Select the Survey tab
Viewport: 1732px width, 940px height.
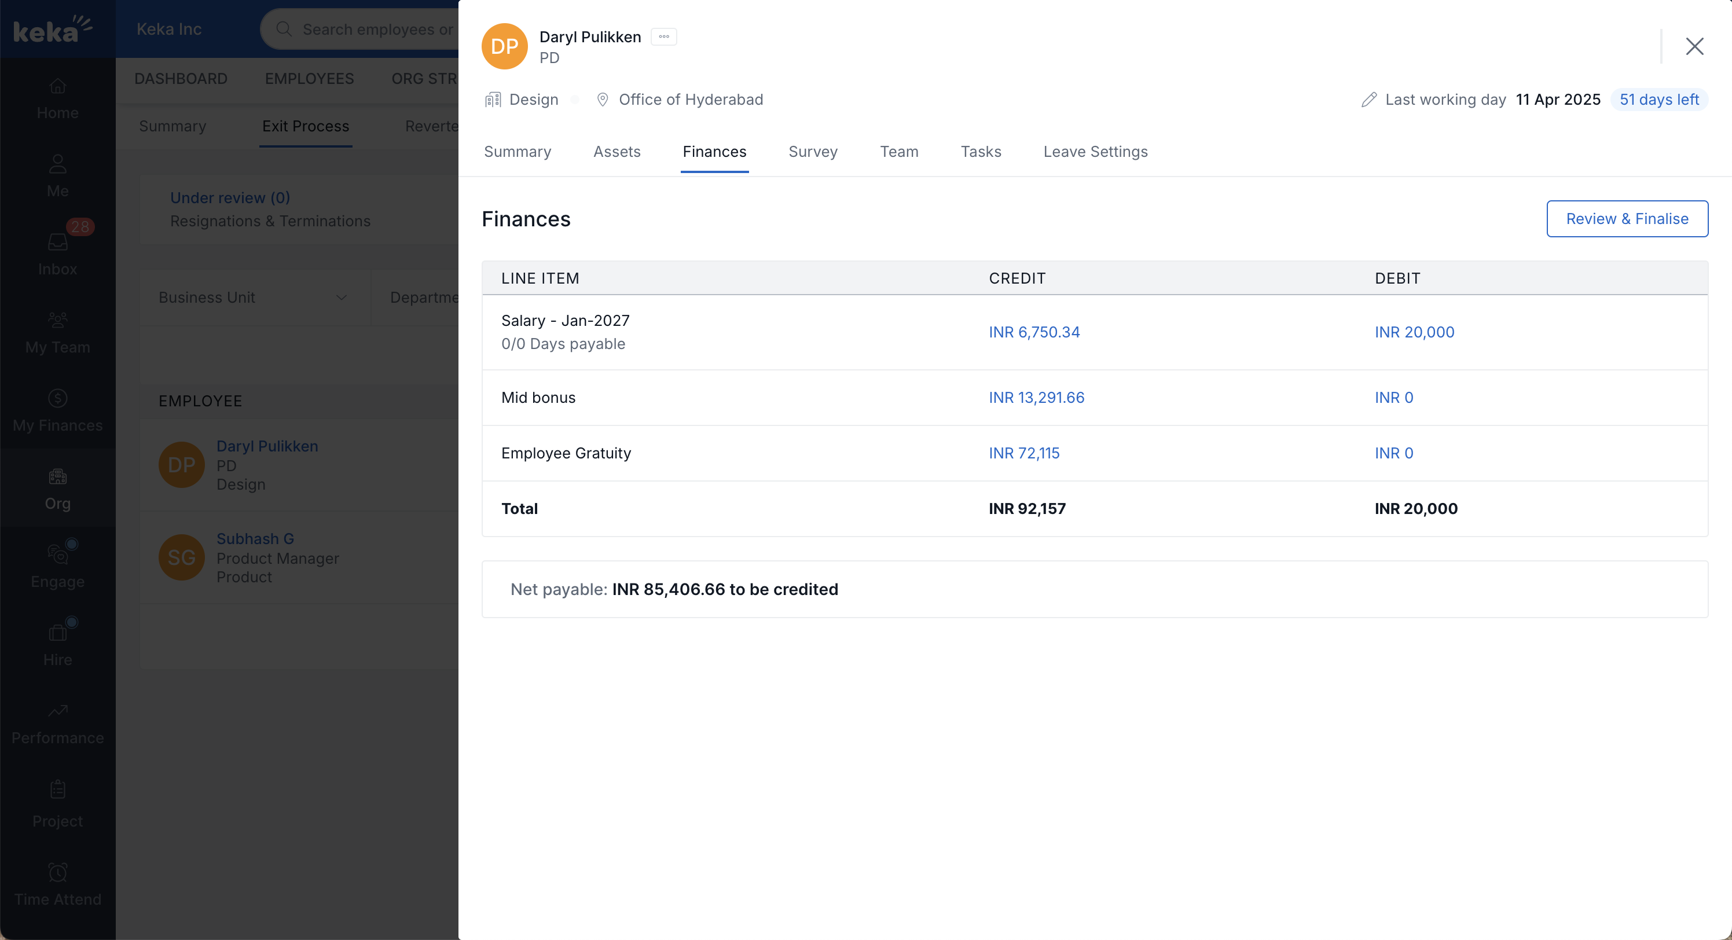(x=813, y=152)
